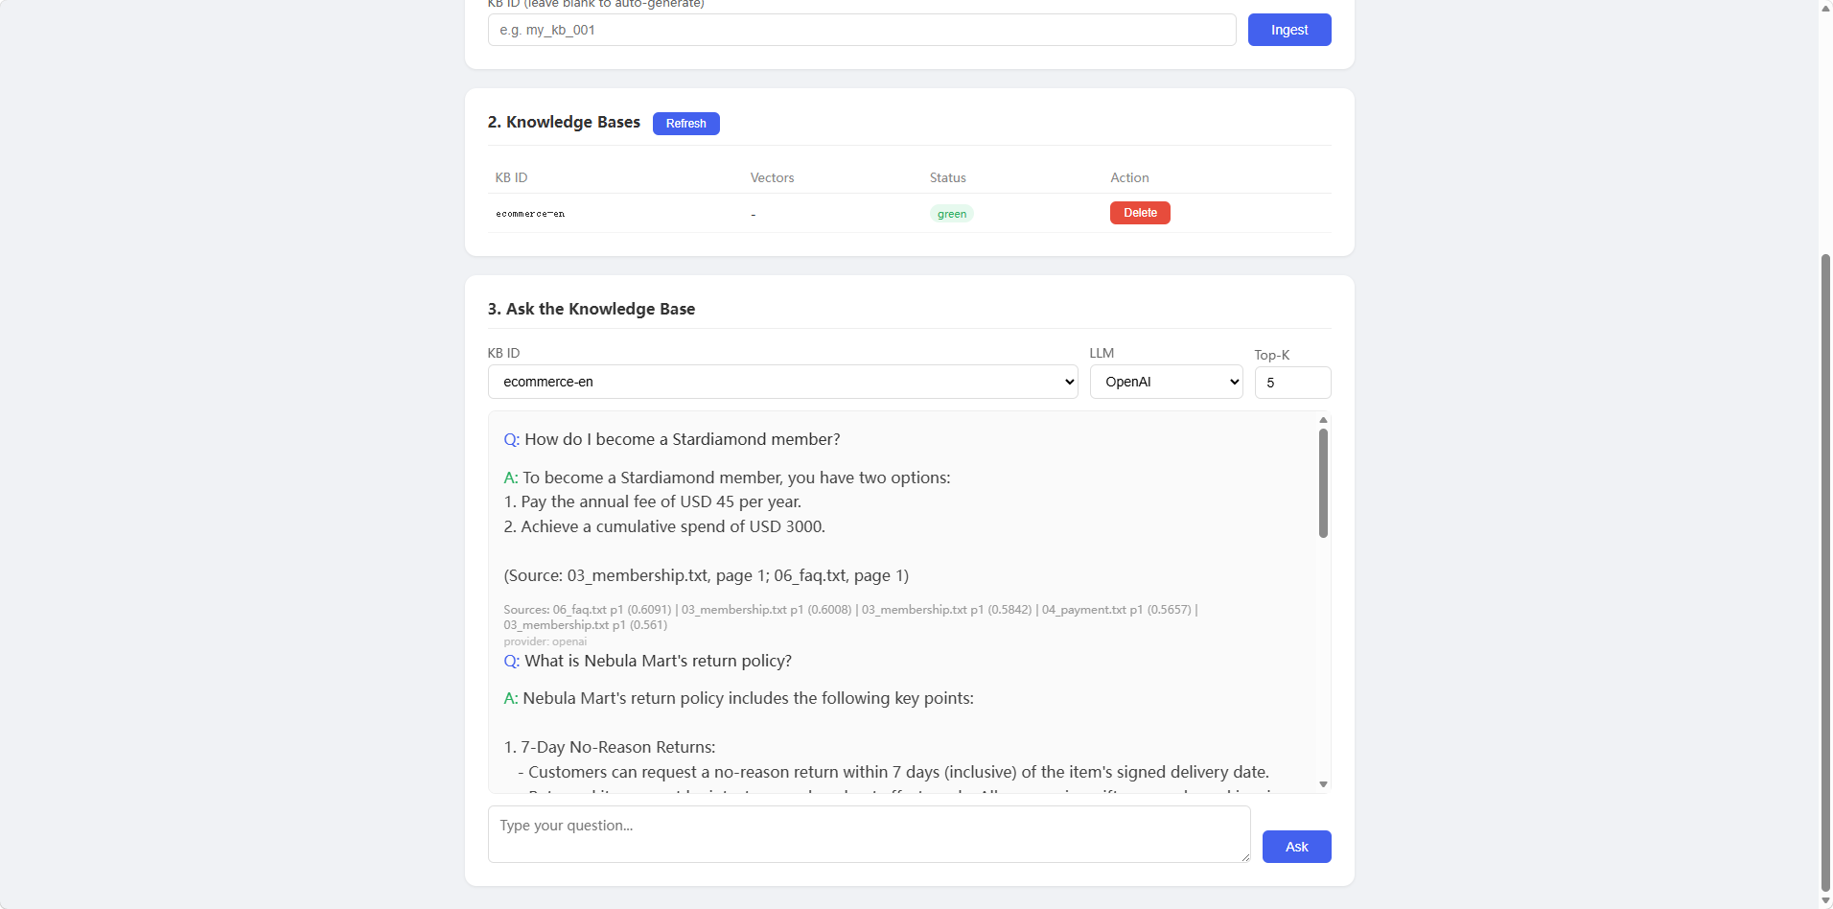Click the Ask button to submit question
1833x909 pixels.
(1296, 846)
